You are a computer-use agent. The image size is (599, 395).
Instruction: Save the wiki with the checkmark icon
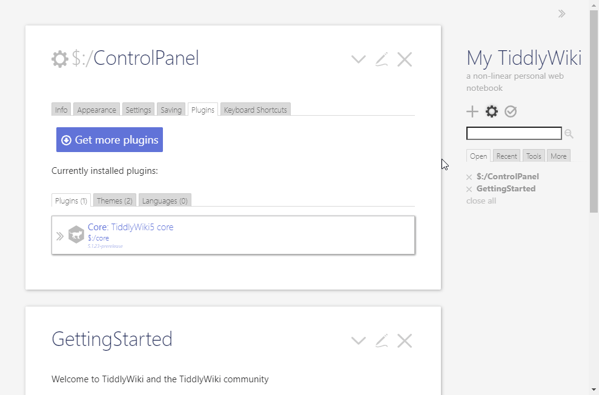coord(511,111)
